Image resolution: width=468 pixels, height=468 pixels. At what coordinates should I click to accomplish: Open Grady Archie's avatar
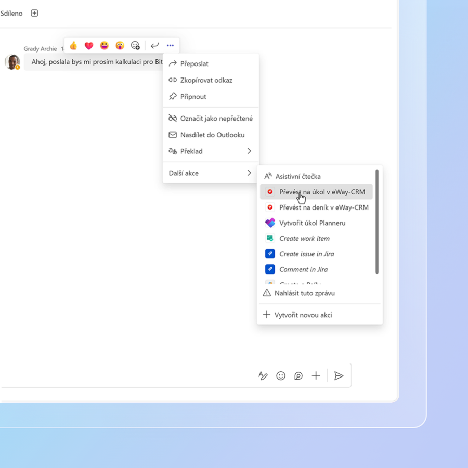pyautogui.click(x=12, y=62)
